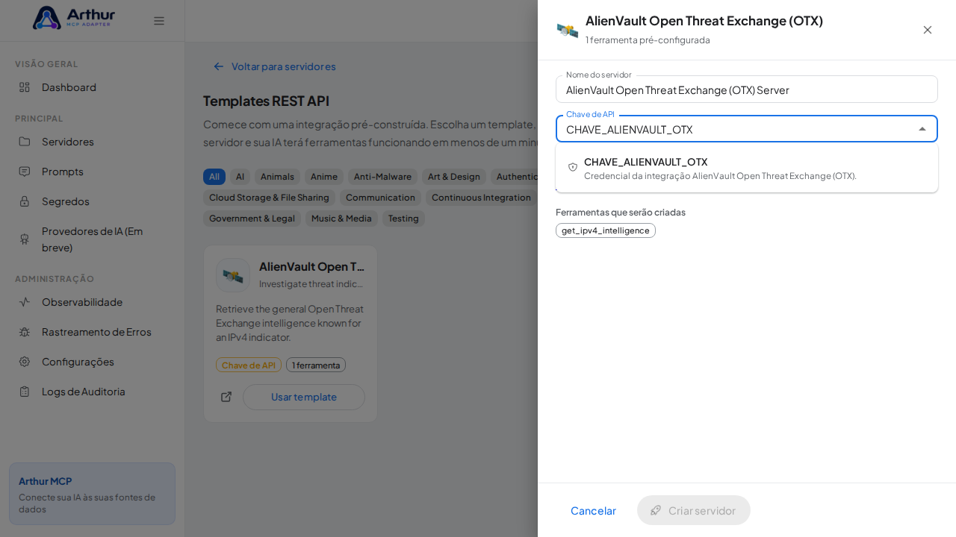Filter templates by Anti-Malware

[x=382, y=177]
